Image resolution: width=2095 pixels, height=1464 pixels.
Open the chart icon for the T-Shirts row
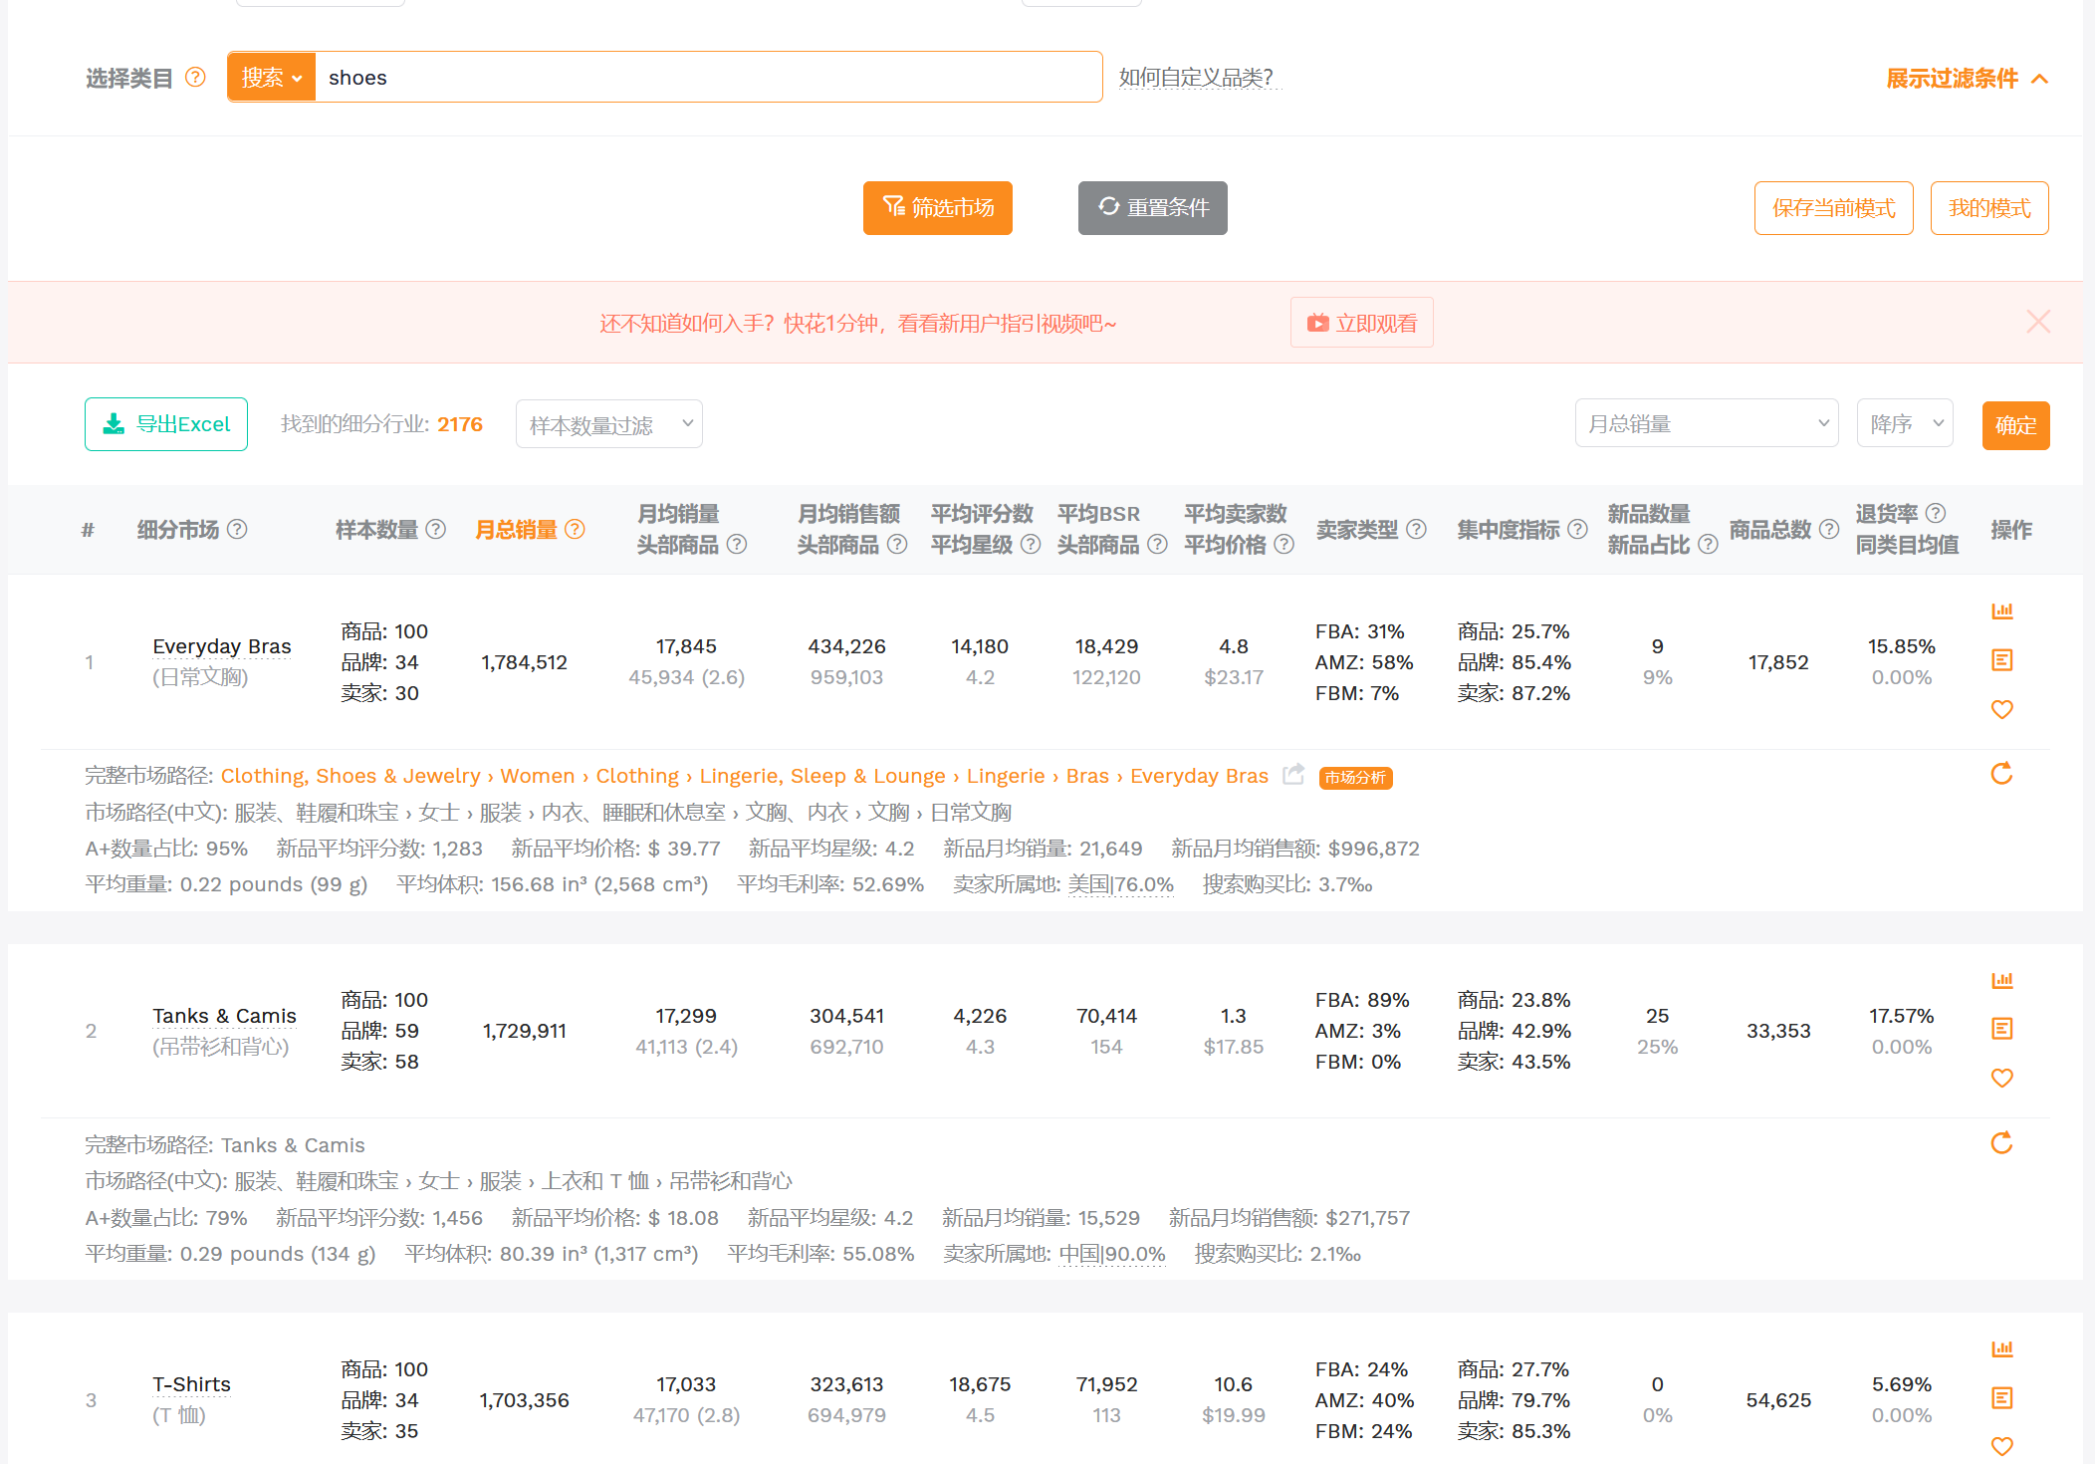[x=2001, y=1349]
